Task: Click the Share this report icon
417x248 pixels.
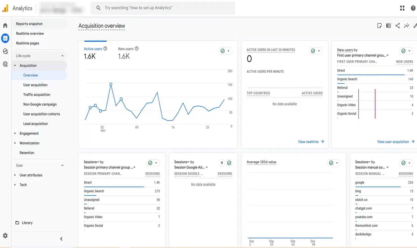Action: tap(397, 26)
